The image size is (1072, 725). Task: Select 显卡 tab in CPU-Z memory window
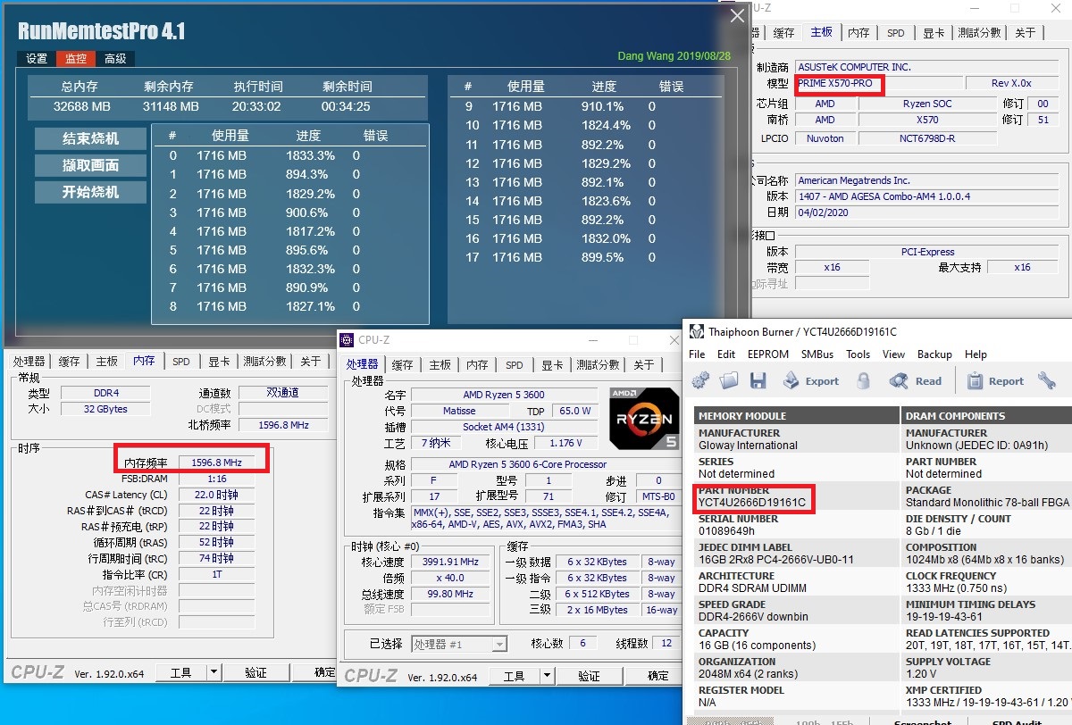(219, 362)
